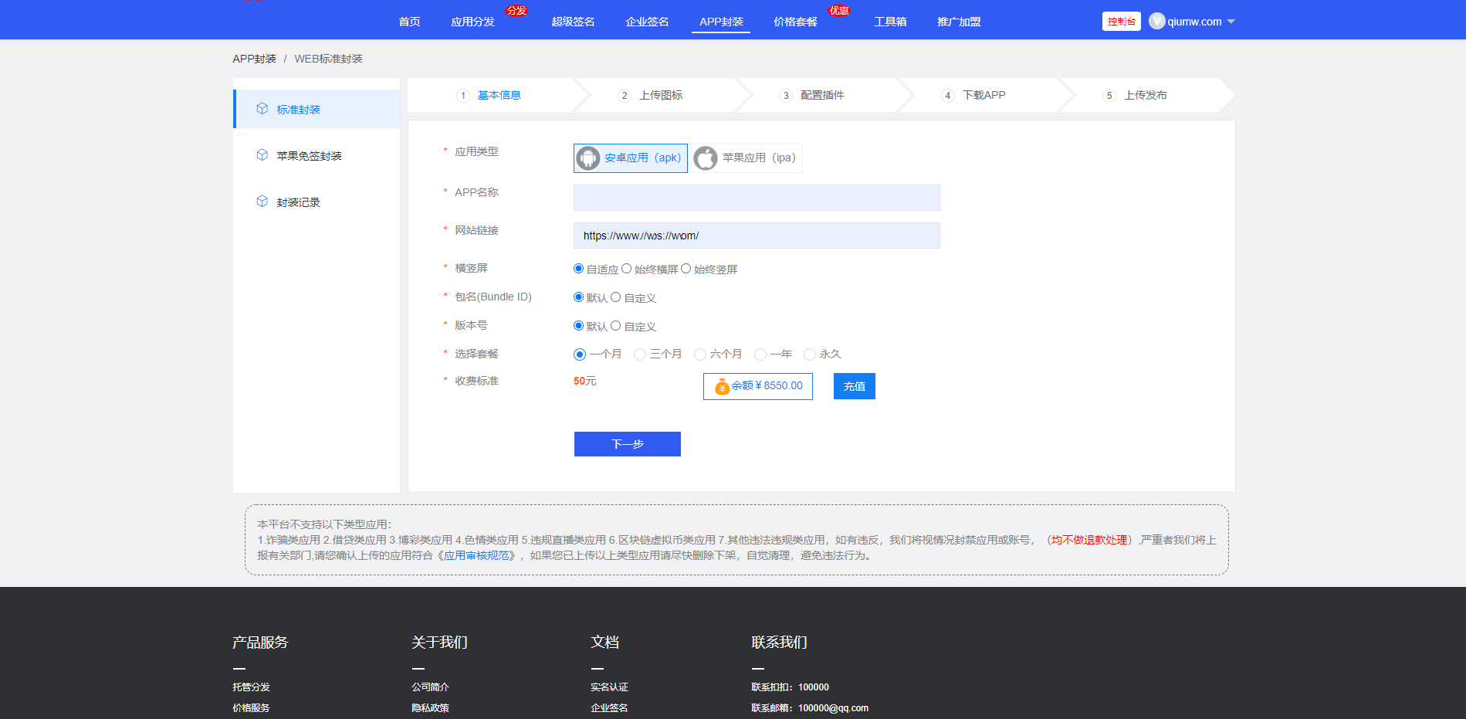
Task: Open the 控制台 console button
Action: (x=1121, y=22)
